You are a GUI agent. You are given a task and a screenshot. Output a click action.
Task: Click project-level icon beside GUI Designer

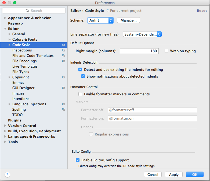(x=64, y=88)
